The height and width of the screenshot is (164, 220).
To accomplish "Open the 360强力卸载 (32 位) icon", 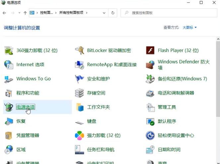I will pos(9,50).
